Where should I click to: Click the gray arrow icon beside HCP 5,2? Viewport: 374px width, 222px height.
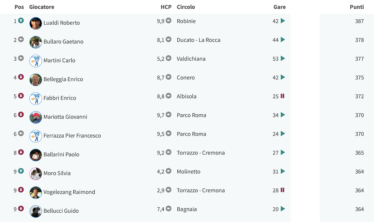[169, 58]
